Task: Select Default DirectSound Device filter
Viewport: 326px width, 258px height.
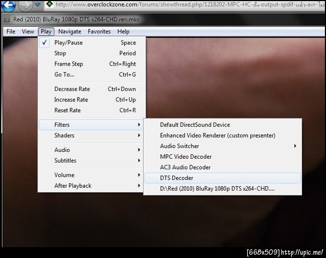Action: 222,125
